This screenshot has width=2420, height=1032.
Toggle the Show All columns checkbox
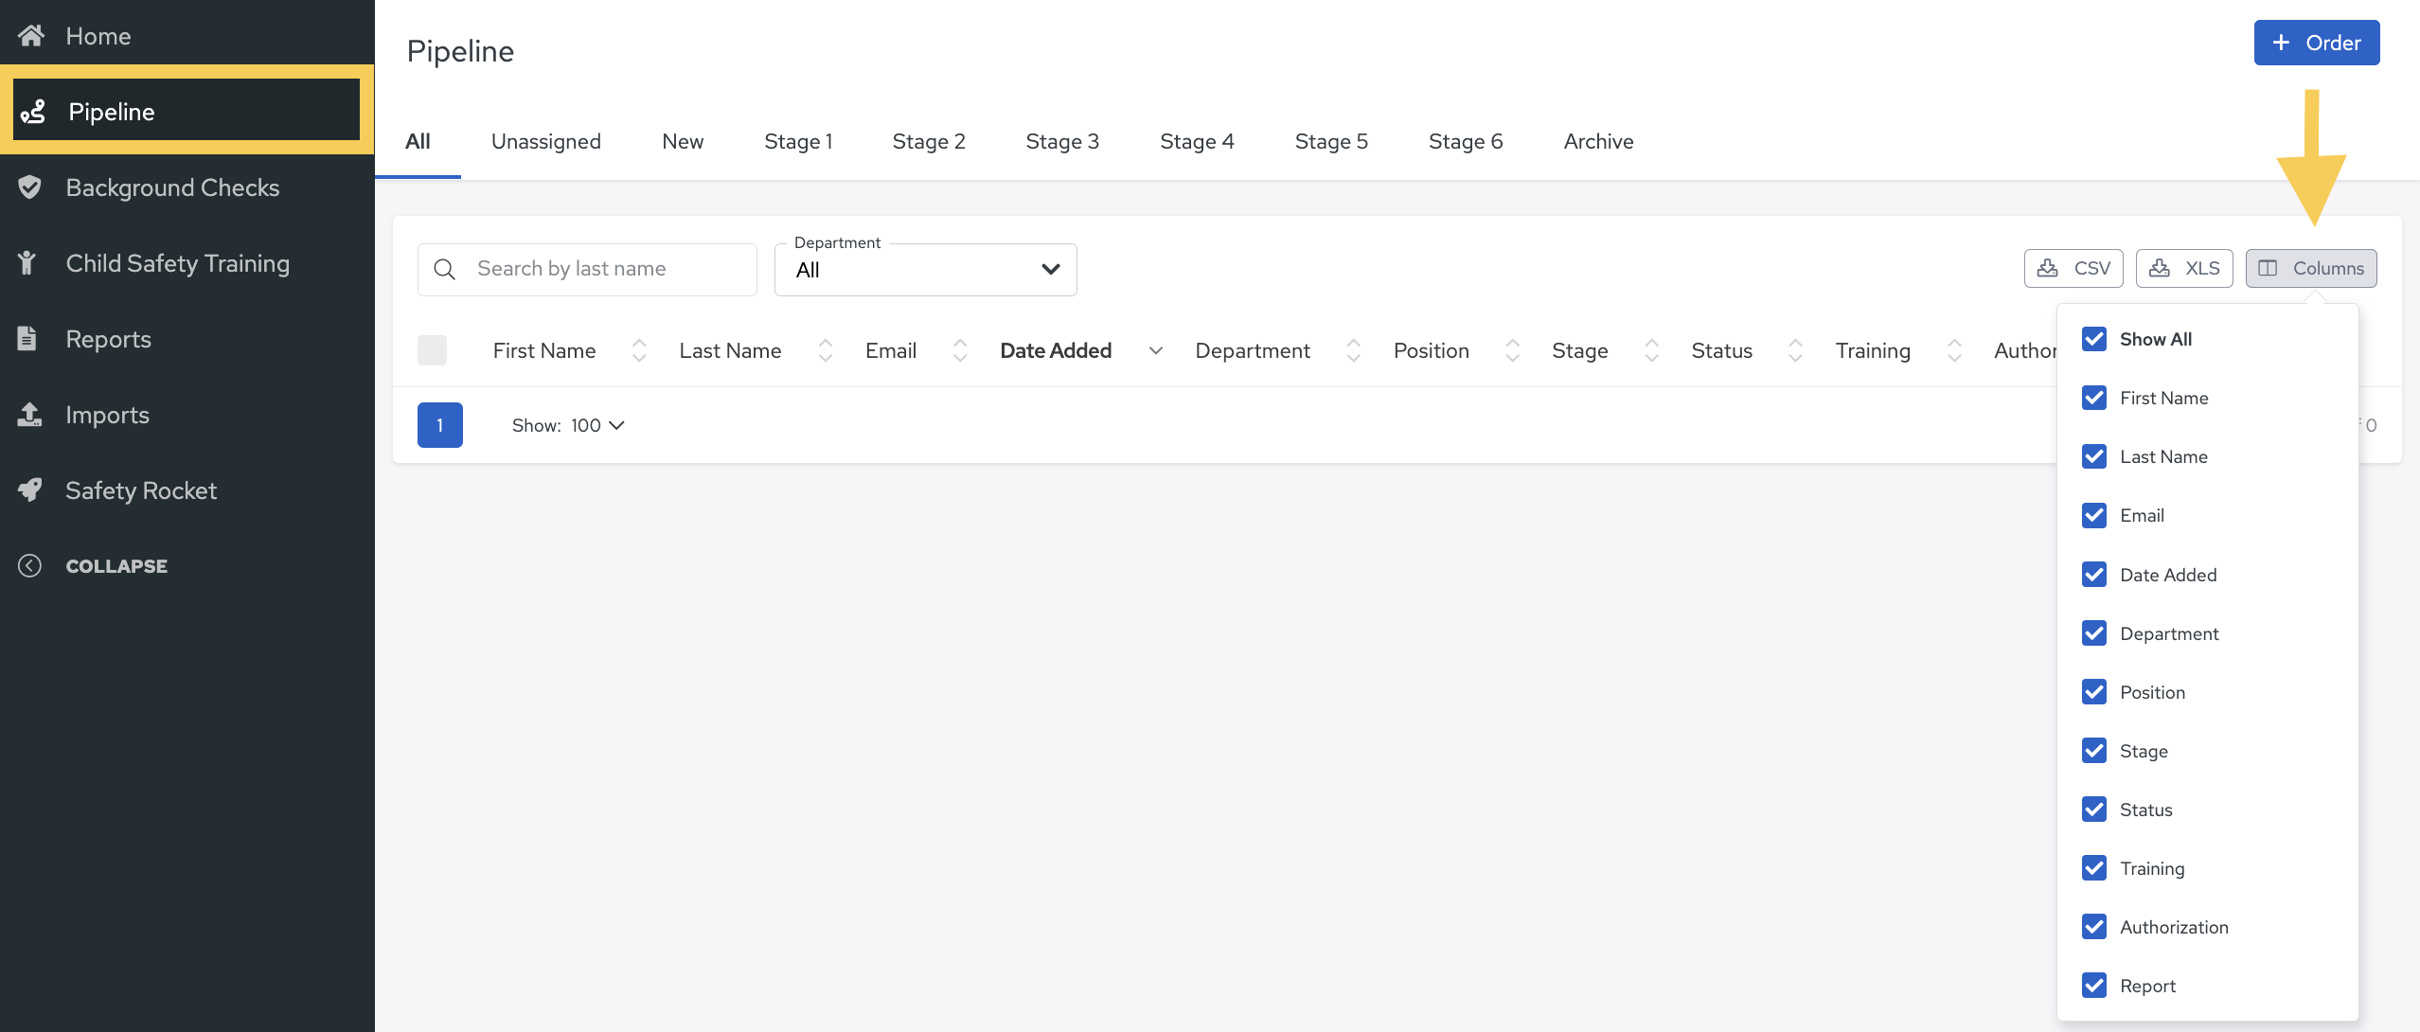click(x=2094, y=339)
